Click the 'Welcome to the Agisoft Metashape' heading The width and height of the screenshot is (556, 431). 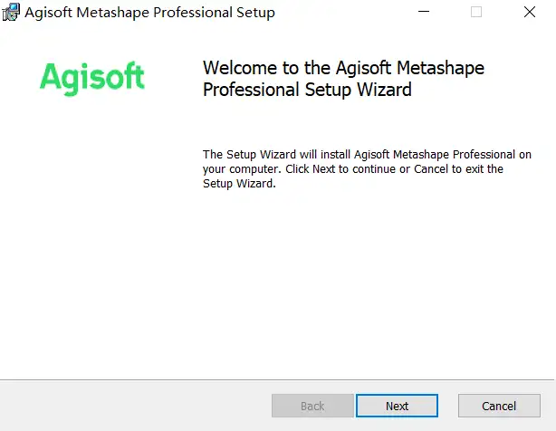pos(343,79)
